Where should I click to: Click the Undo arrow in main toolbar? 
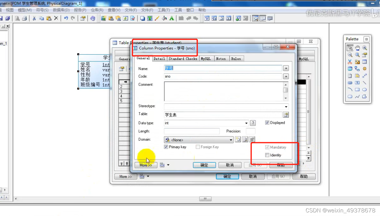click(x=66, y=18)
